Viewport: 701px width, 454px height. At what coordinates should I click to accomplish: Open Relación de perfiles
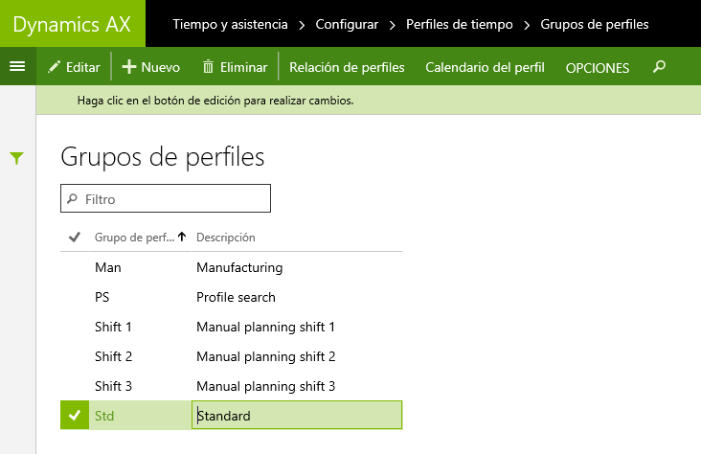(x=347, y=67)
